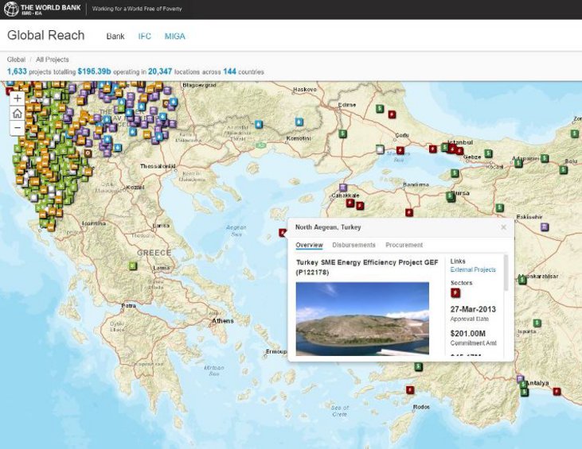The height and width of the screenshot is (449, 582).
Task: Select the Overview tab in popup
Action: click(x=309, y=245)
